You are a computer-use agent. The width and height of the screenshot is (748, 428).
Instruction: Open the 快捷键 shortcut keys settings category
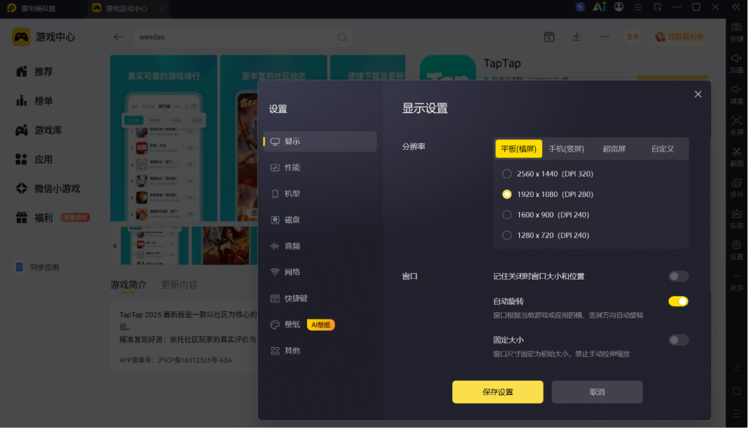point(320,298)
